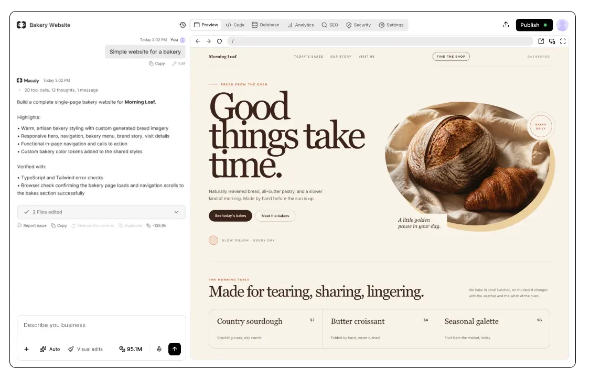Viewport: 590px width, 380px height.
Task: Report an issue with this response
Action: [x=32, y=226]
